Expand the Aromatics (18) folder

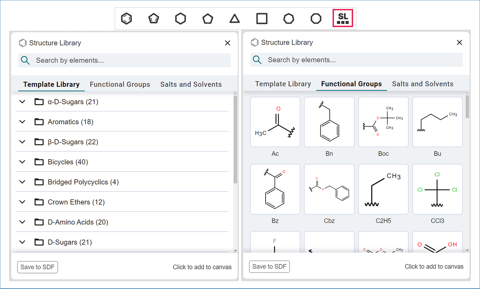(22, 122)
